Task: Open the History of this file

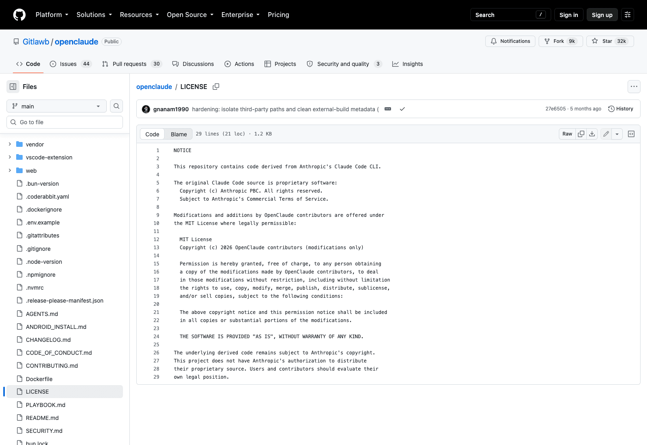Action: [x=621, y=109]
